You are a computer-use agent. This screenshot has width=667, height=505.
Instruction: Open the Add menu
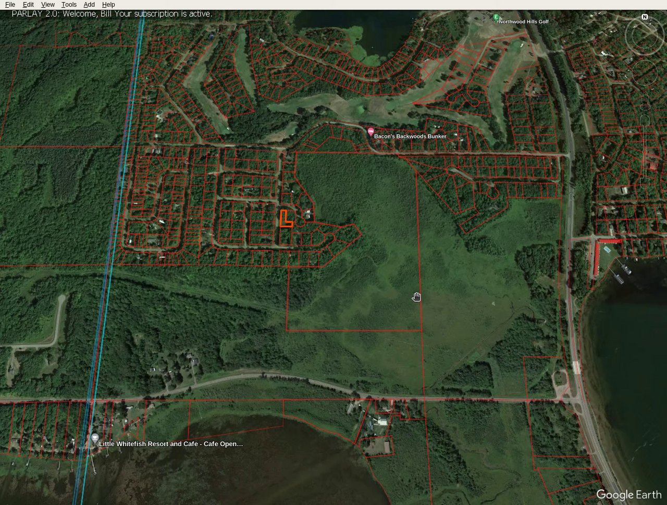point(89,5)
